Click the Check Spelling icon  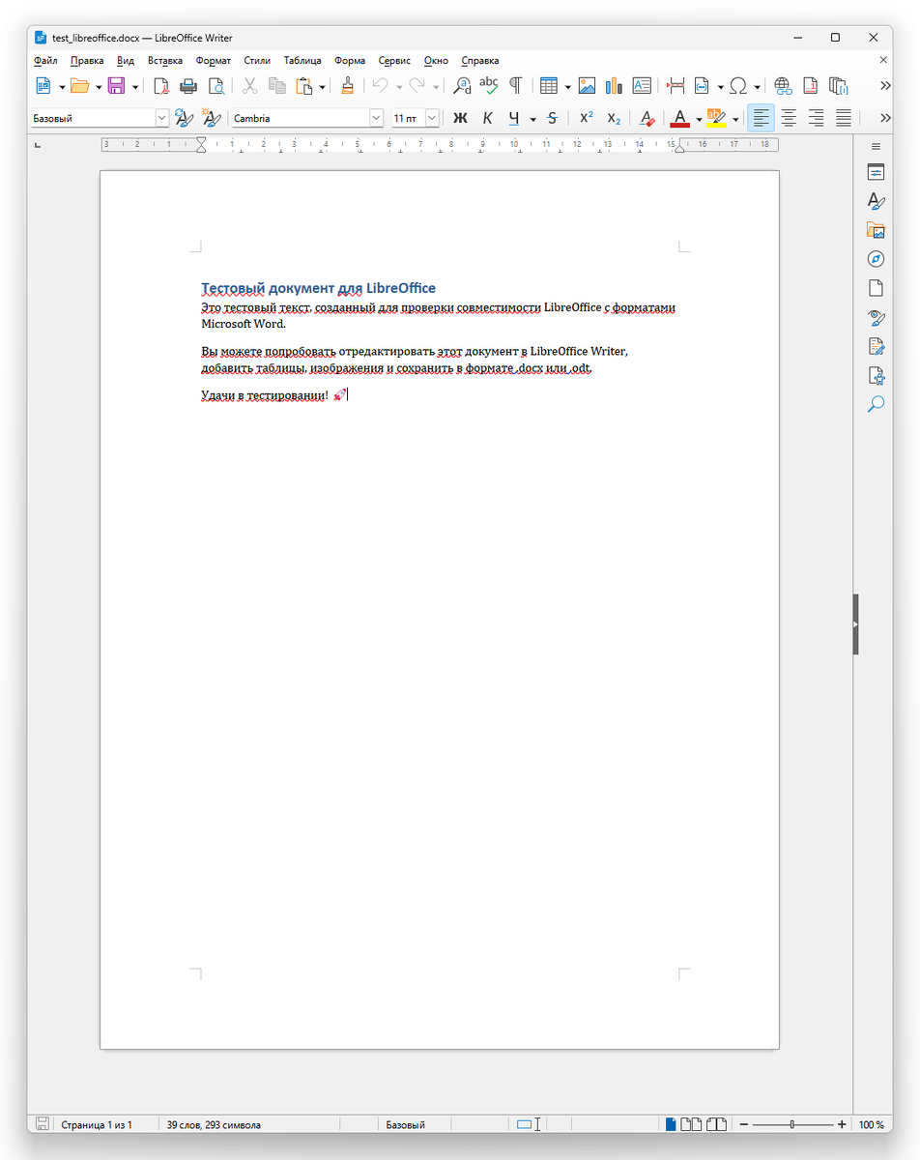(489, 86)
